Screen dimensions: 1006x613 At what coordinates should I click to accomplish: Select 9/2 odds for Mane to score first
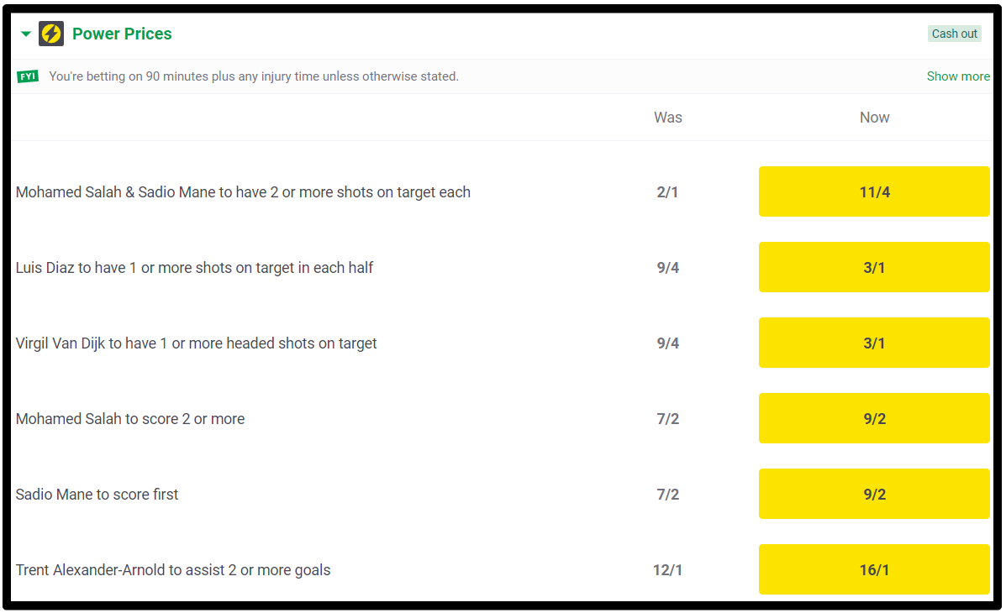(874, 495)
